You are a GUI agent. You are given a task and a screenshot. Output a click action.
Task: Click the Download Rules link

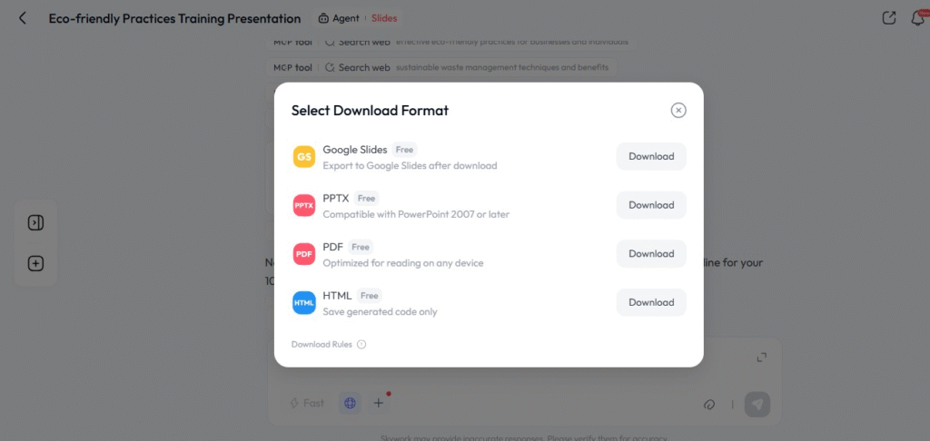tap(322, 345)
